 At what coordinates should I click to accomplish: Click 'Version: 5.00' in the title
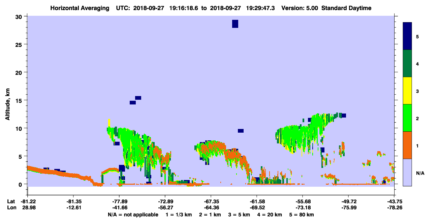(299, 8)
